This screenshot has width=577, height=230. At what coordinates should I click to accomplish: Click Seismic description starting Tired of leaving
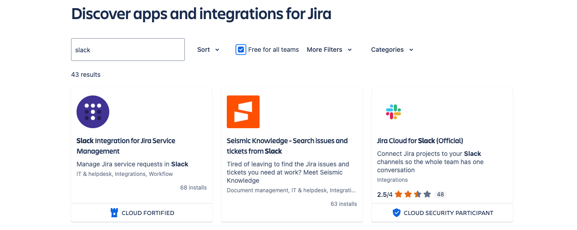pos(288,172)
